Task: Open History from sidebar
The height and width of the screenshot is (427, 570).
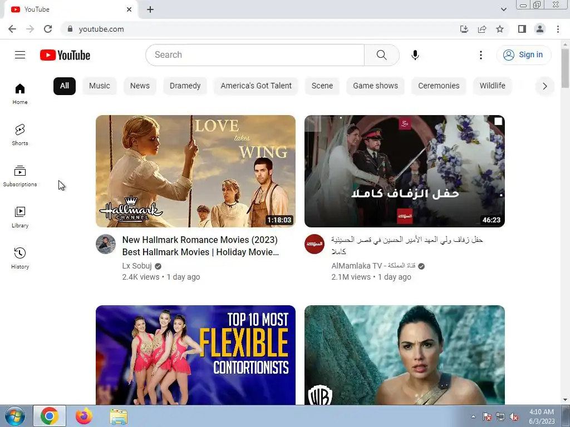Action: (x=20, y=258)
